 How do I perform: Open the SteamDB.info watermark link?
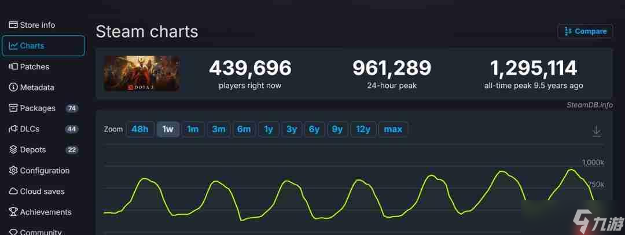(x=590, y=105)
